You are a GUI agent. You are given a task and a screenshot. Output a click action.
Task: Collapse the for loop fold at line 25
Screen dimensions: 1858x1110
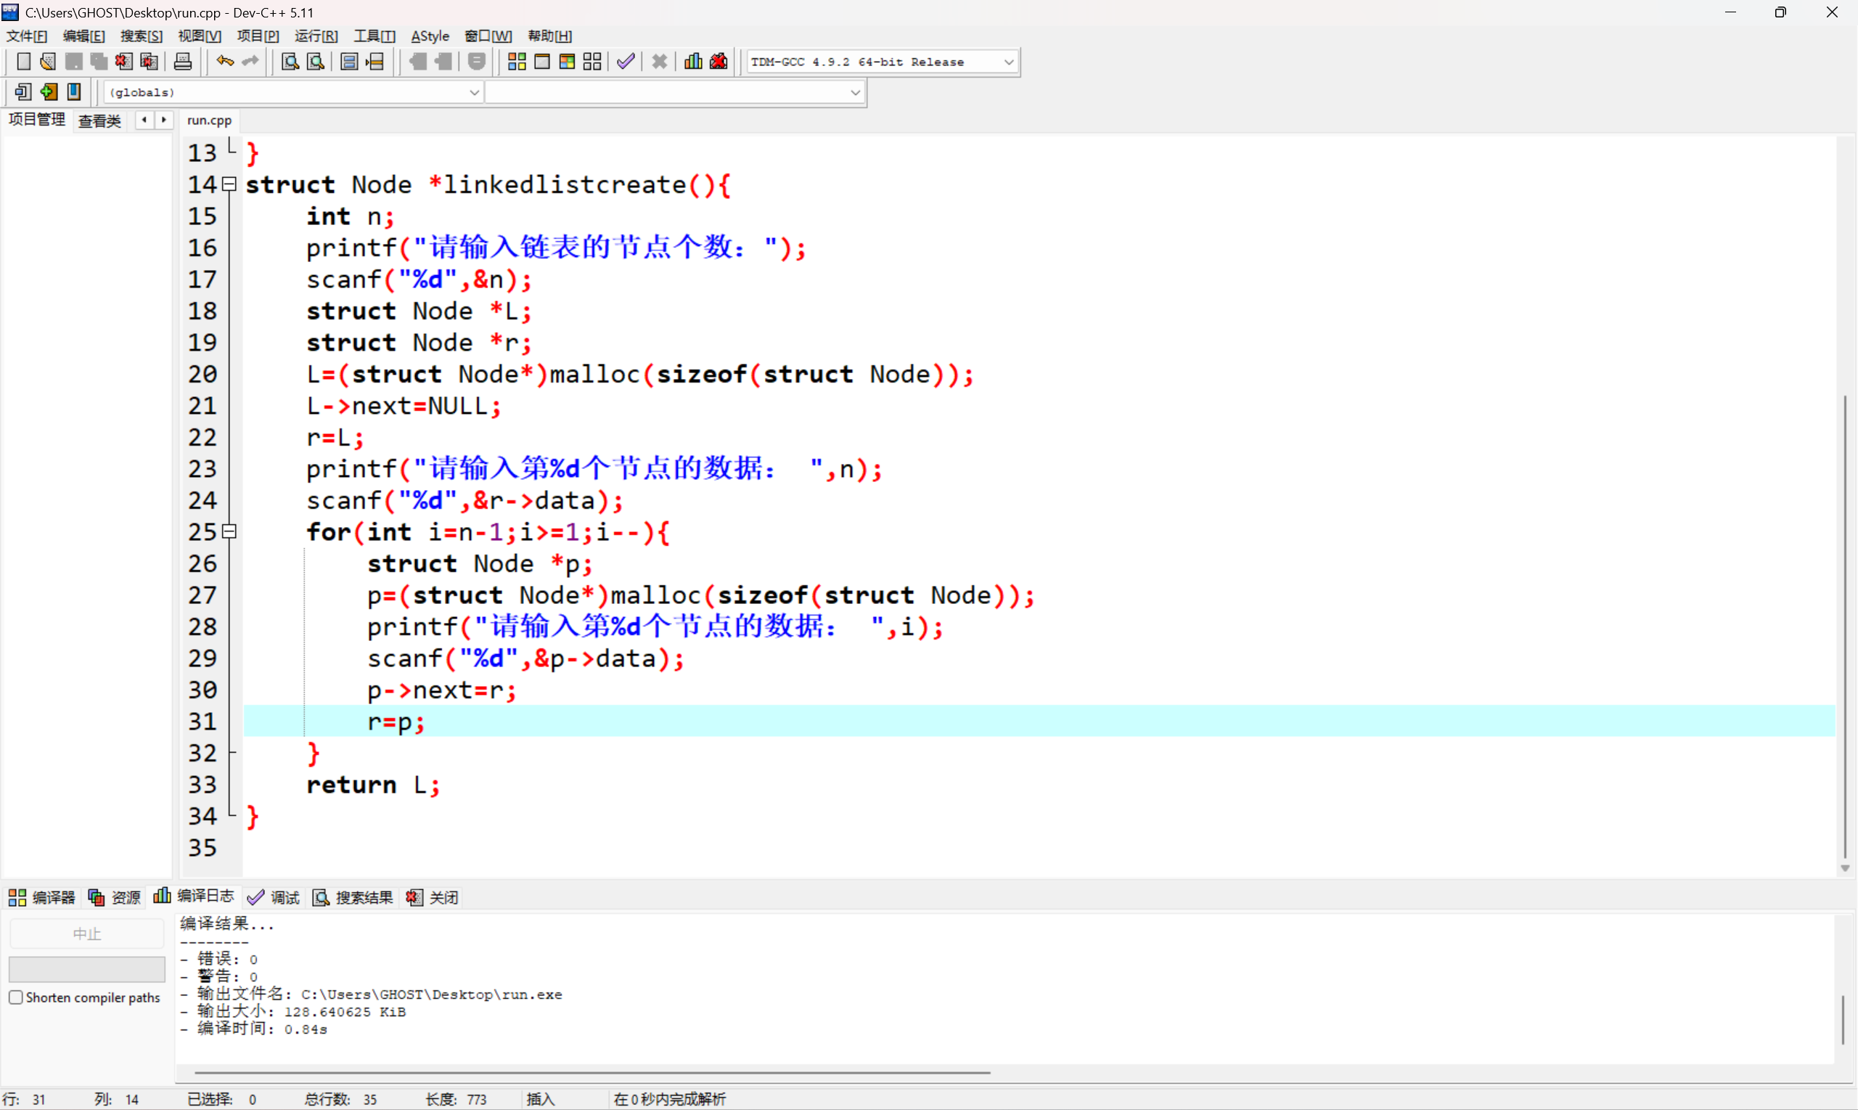coord(230,532)
